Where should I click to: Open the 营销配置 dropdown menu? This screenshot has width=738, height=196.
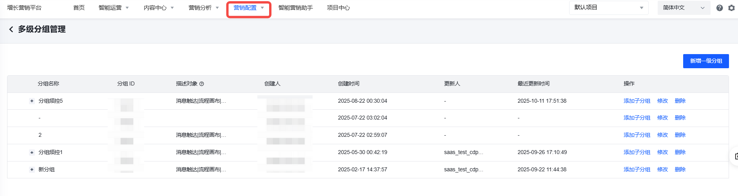(x=249, y=8)
